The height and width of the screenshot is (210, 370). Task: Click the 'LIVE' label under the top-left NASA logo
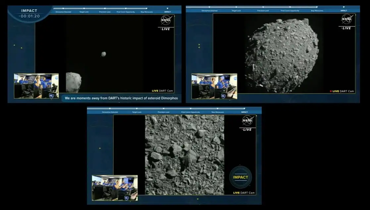click(x=166, y=29)
